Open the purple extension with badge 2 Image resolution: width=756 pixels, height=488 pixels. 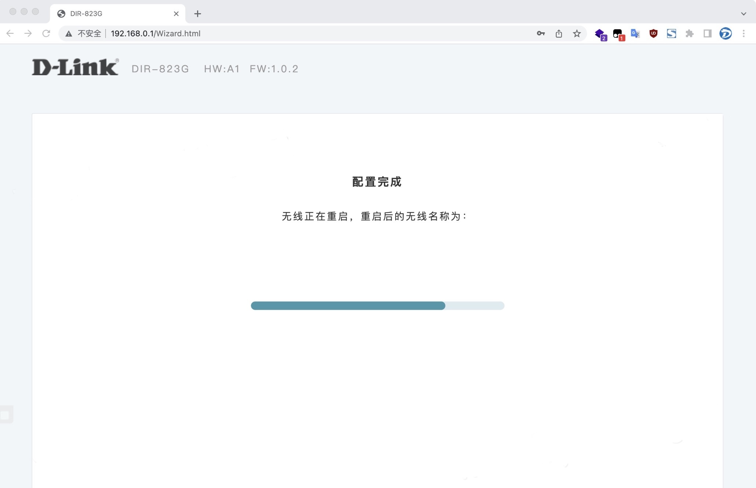600,34
